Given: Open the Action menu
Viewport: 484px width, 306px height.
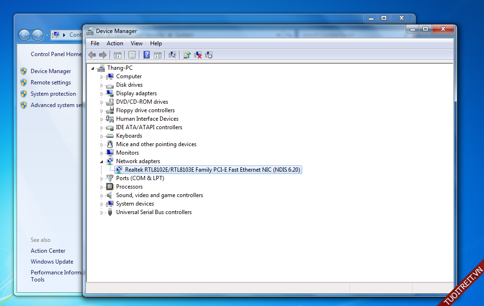Looking at the screenshot, I should coord(115,43).
